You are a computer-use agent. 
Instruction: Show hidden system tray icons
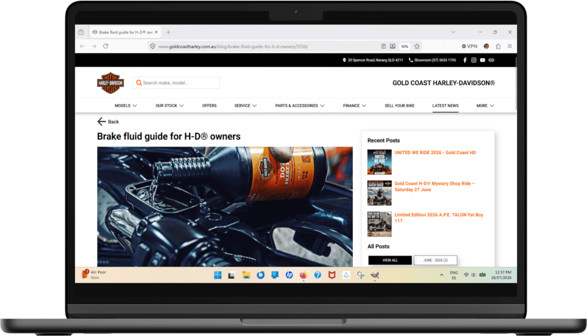[x=442, y=275]
